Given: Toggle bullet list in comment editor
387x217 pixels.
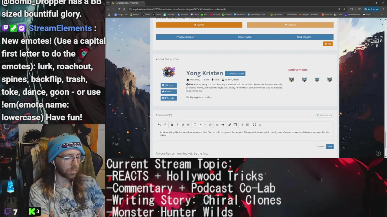Looking at the screenshot, I should tap(242, 125).
